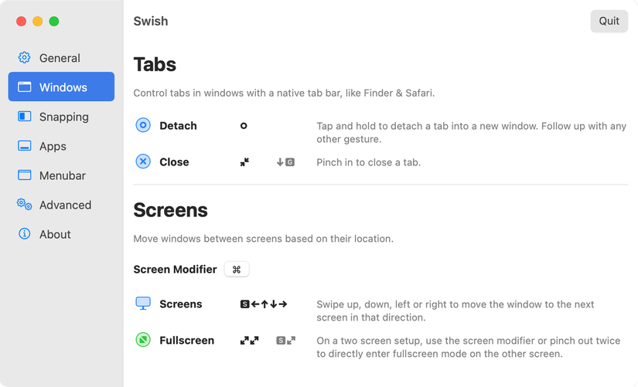The height and width of the screenshot is (387, 638).
Task: Click the down-G shortcut for Close
Action: 285,162
